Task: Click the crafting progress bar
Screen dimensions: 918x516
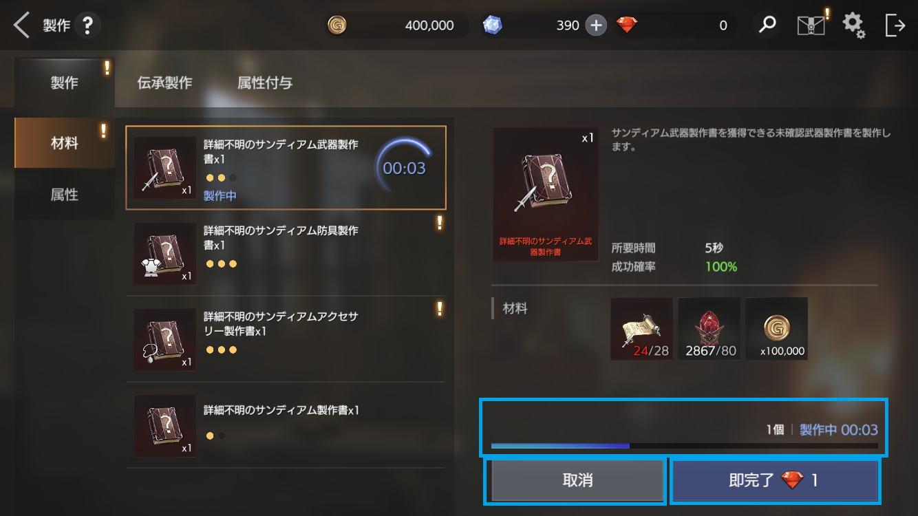Action: [684, 446]
